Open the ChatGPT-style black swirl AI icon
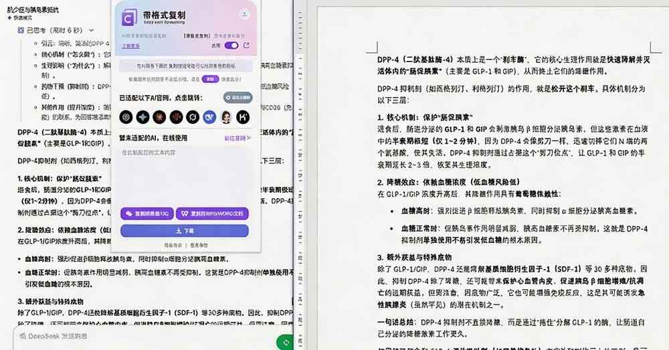 pos(126,117)
